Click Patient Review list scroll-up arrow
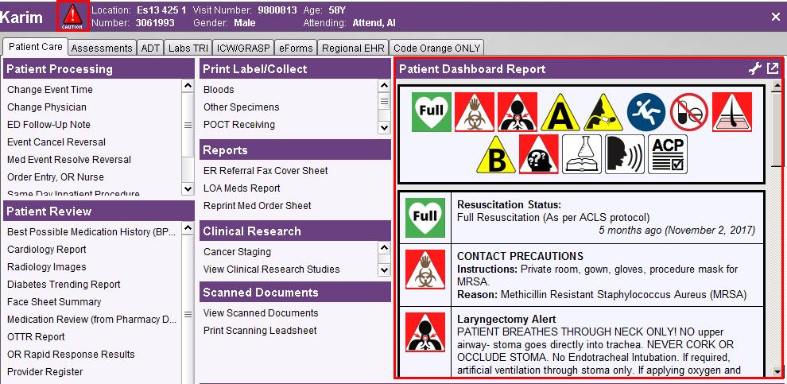Viewport: 787px width, 384px height. pos(188,228)
